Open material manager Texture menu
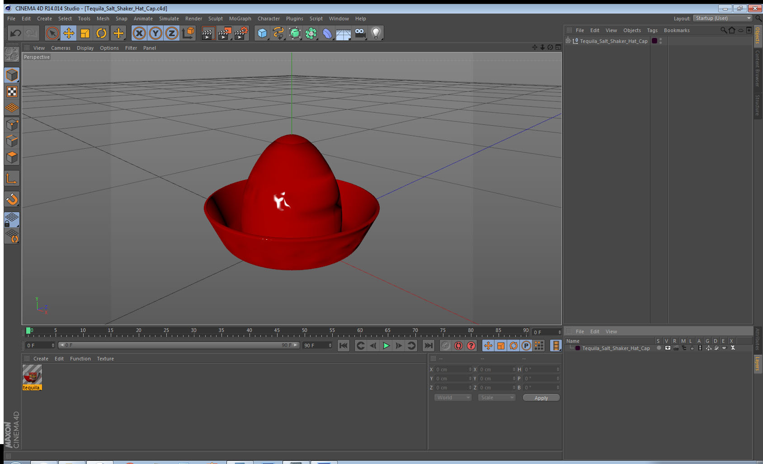 (x=105, y=359)
